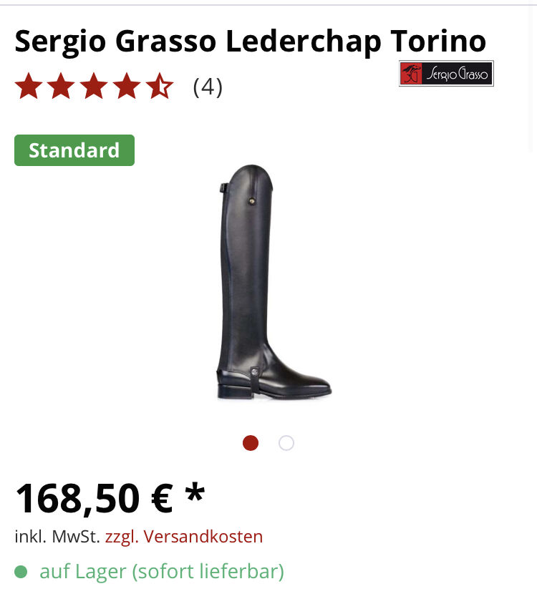537x594 pixels.
Task: Switch to the second carousel image dot
Action: pos(286,443)
